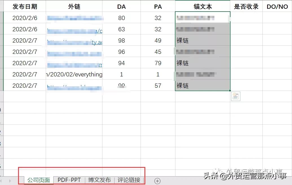Image resolution: width=292 pixels, height=185 pixels.
Task: Click the DA cell showing 63
Action: (121, 29)
